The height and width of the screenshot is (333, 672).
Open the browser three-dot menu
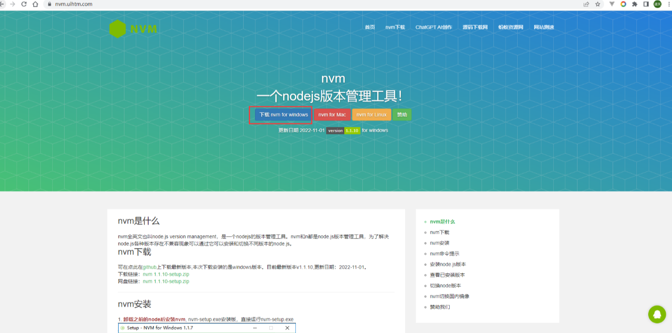point(668,4)
